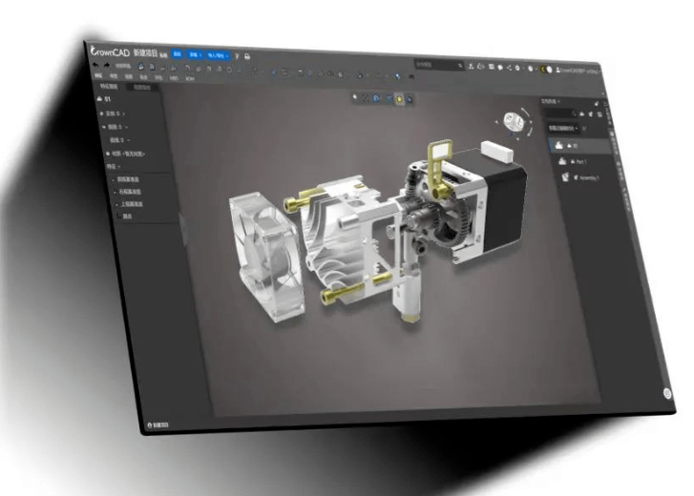Viewport: 694px width, 496px height.
Task: Select 右视基准面 in the feature tree
Action: 128,192
